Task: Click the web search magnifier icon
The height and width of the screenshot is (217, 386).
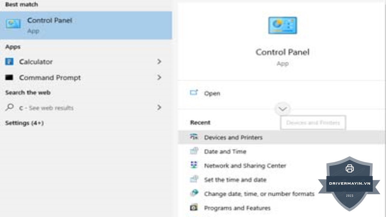Action: tap(10, 107)
